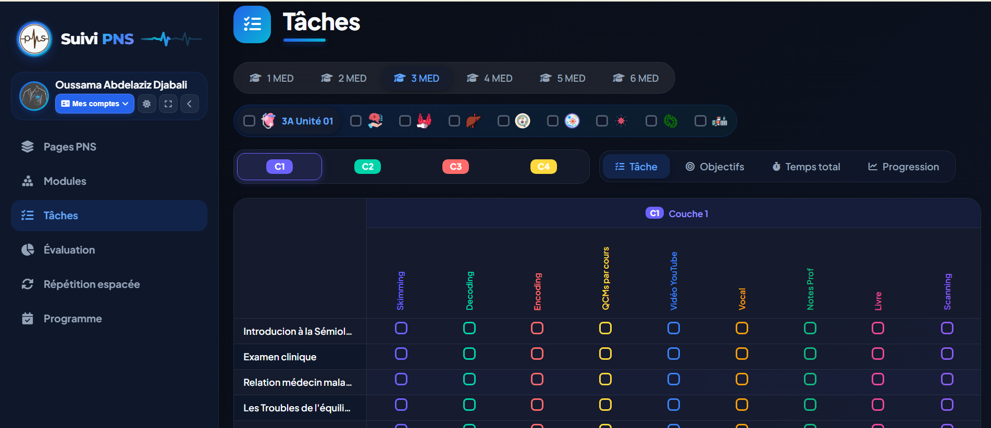Select the beige petri dish unit icon
Viewport: 991px width, 428px height.
(x=523, y=121)
